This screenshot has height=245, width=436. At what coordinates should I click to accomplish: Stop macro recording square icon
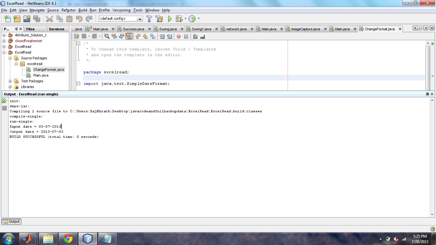coord(186,36)
